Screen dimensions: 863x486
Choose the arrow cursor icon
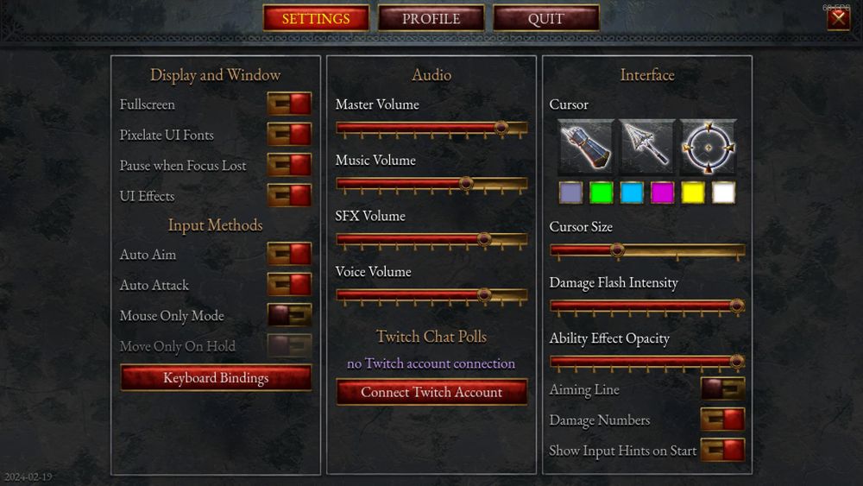(646, 147)
